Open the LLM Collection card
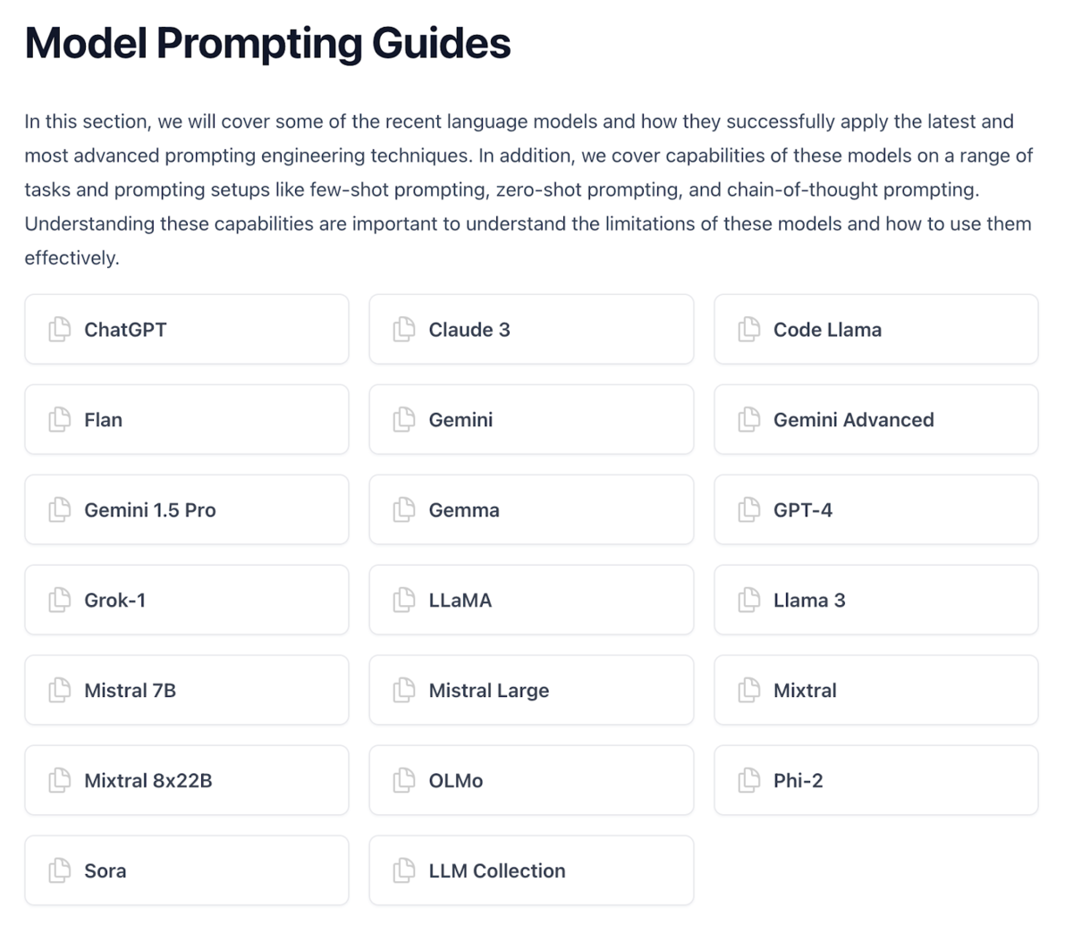 click(531, 870)
